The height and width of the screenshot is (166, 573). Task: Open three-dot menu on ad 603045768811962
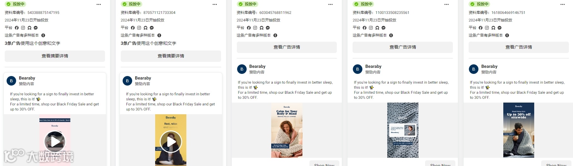point(330,4)
